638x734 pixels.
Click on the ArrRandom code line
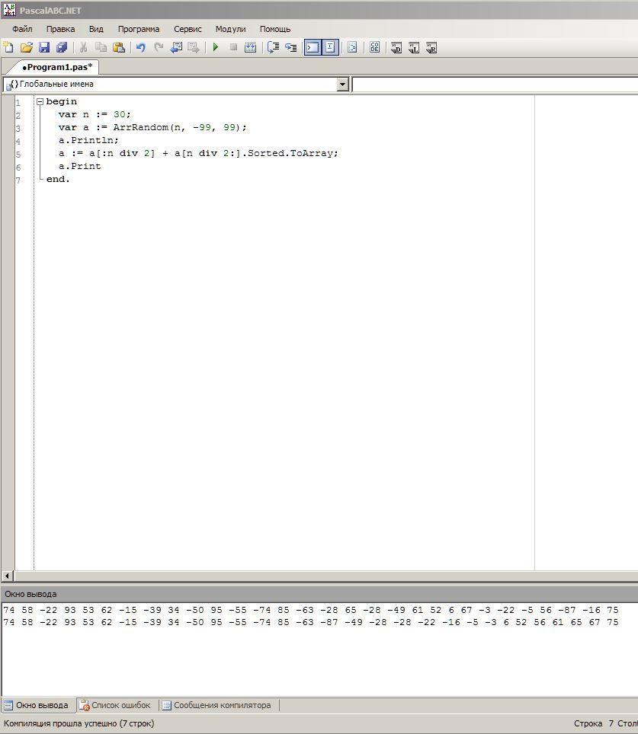pyautogui.click(x=152, y=127)
